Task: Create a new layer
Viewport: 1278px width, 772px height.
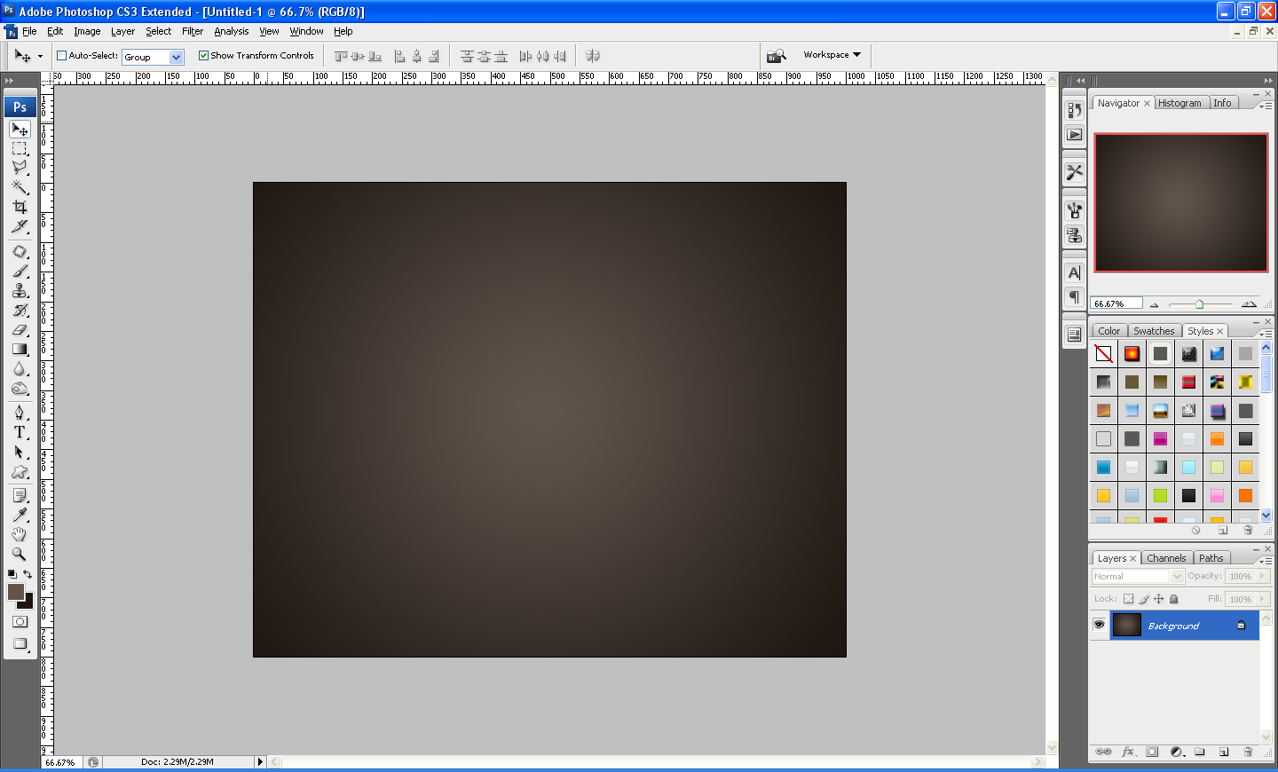Action: point(1224,752)
